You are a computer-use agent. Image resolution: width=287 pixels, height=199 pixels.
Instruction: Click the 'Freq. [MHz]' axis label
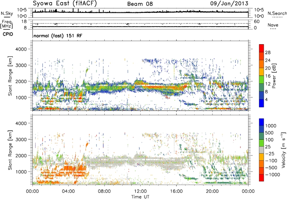(6, 24)
